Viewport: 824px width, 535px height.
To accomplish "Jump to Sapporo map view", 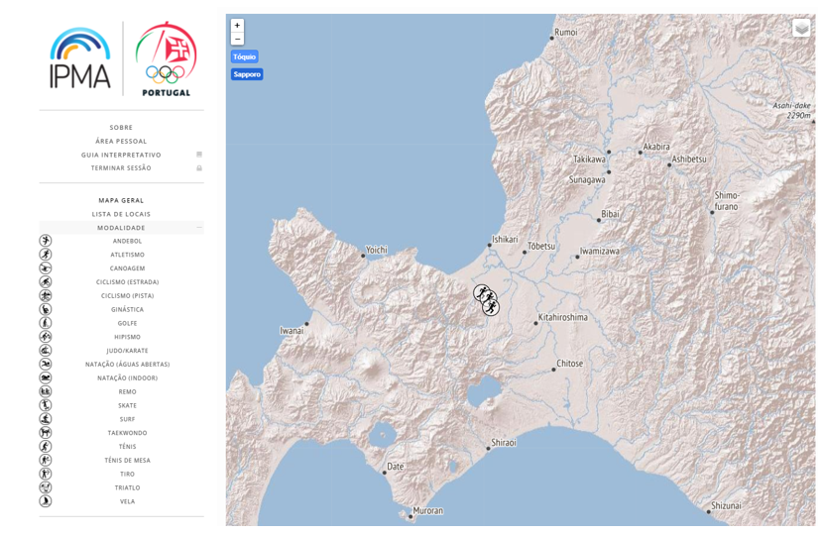I will click(247, 74).
